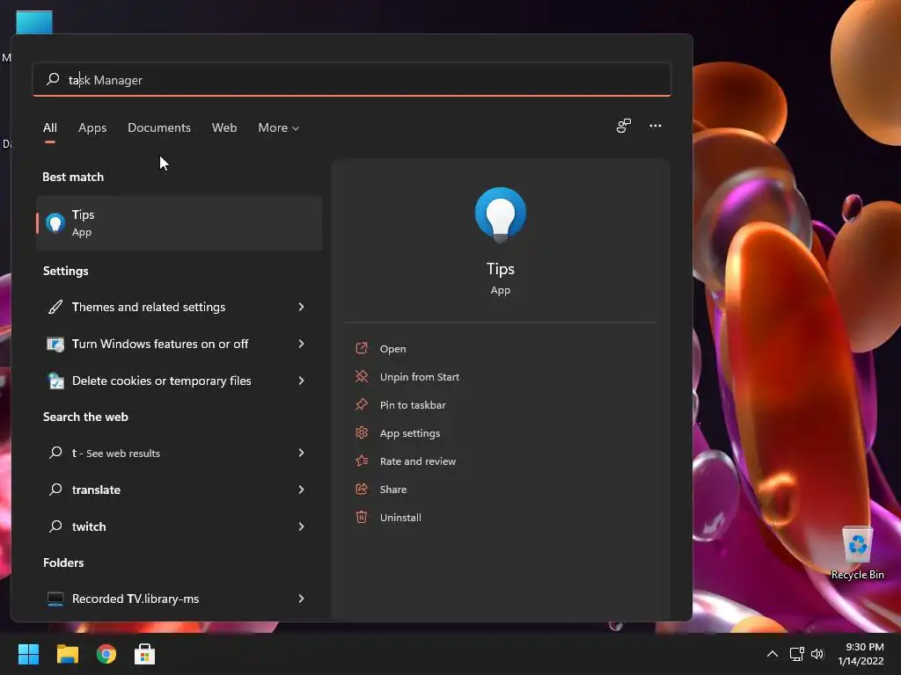
Task: Open App settings for Tips
Action: pyautogui.click(x=410, y=432)
